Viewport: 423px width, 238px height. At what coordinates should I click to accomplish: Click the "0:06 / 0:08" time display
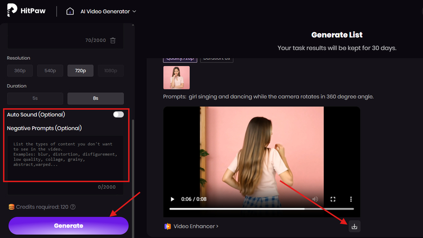pos(193,199)
